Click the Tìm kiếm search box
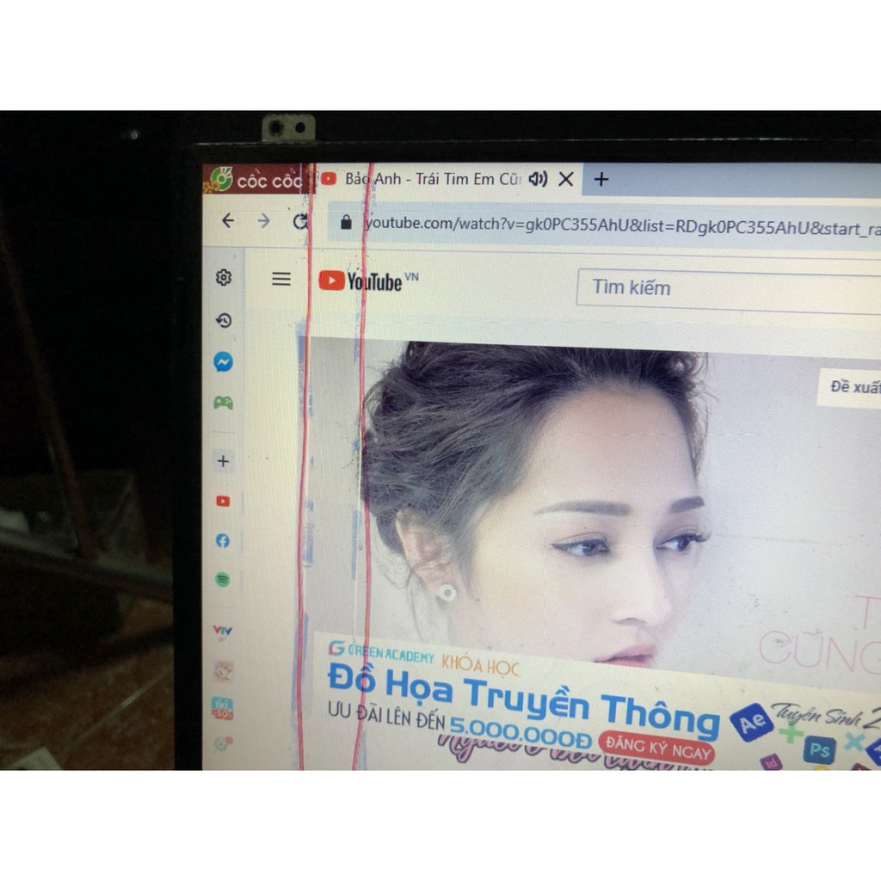The image size is (881, 881). pyautogui.click(x=723, y=289)
